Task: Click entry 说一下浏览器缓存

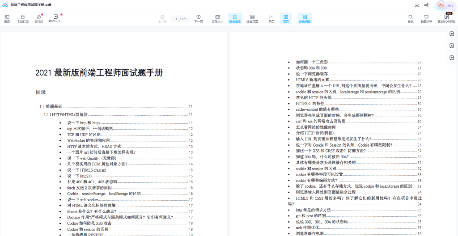Action: click(x=359, y=74)
